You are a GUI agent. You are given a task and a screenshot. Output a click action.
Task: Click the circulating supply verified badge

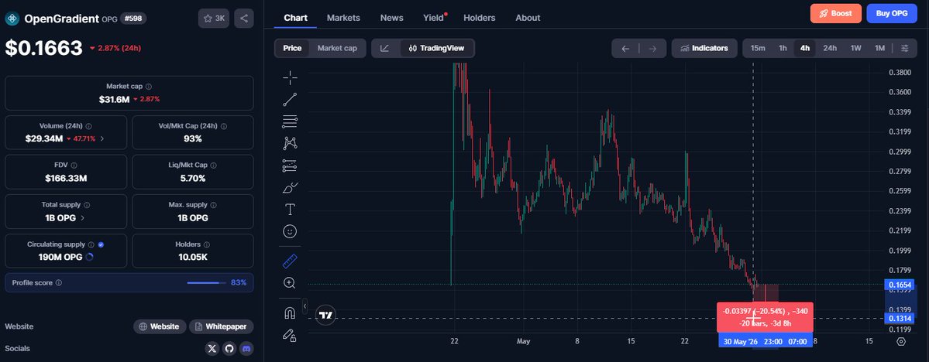click(x=101, y=244)
